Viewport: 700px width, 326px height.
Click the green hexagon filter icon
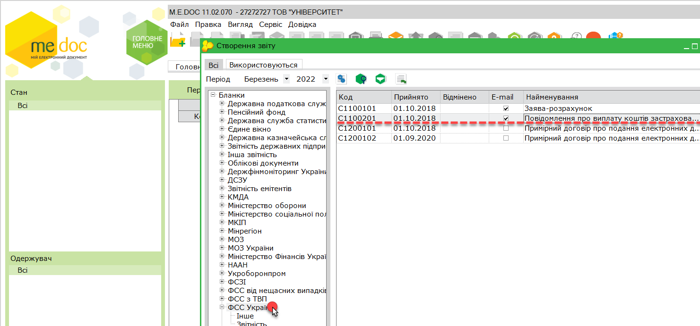click(x=380, y=79)
